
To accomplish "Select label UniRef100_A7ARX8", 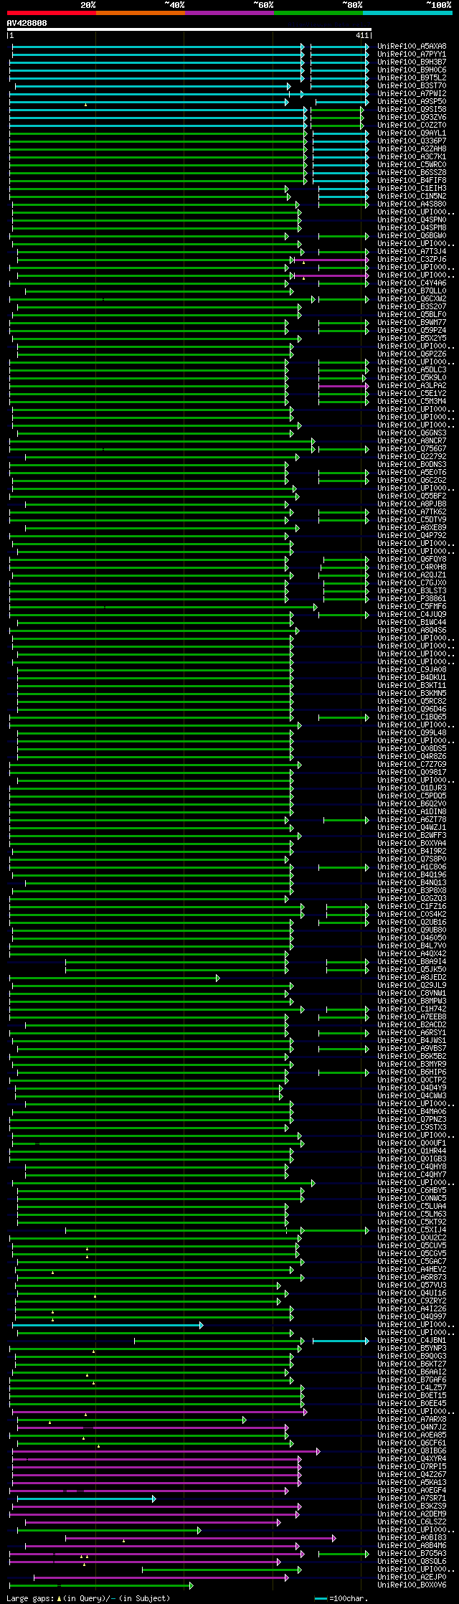I will point(412,1419).
